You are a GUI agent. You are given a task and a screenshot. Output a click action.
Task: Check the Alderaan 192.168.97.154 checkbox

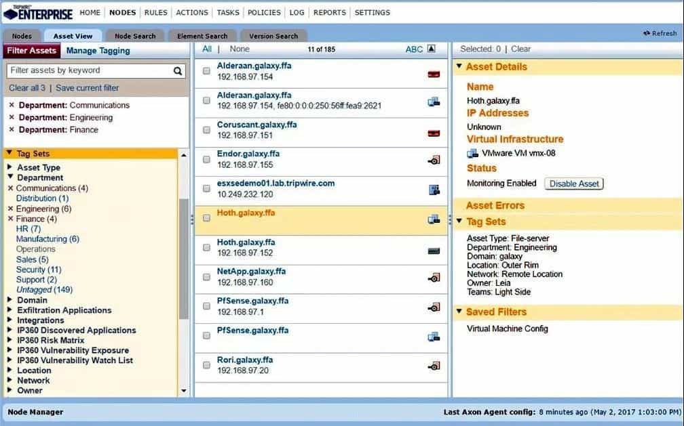[x=206, y=71]
